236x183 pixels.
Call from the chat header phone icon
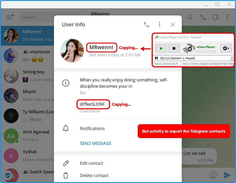[x=203, y=17]
